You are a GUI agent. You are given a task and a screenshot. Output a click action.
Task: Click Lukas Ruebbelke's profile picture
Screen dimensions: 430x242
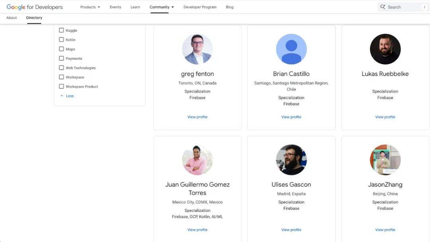click(385, 48)
